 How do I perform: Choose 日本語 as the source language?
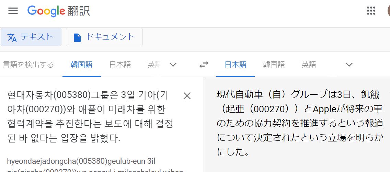120,65
